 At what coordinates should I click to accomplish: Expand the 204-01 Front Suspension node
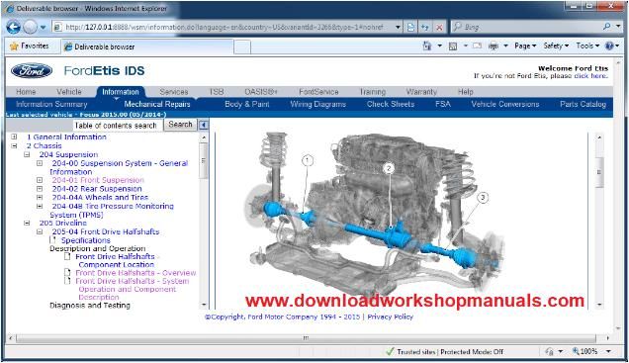click(x=40, y=180)
